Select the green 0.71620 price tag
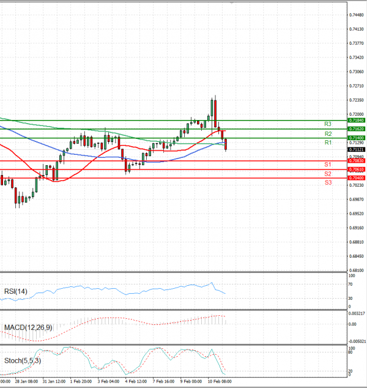 pyautogui.click(x=356, y=129)
